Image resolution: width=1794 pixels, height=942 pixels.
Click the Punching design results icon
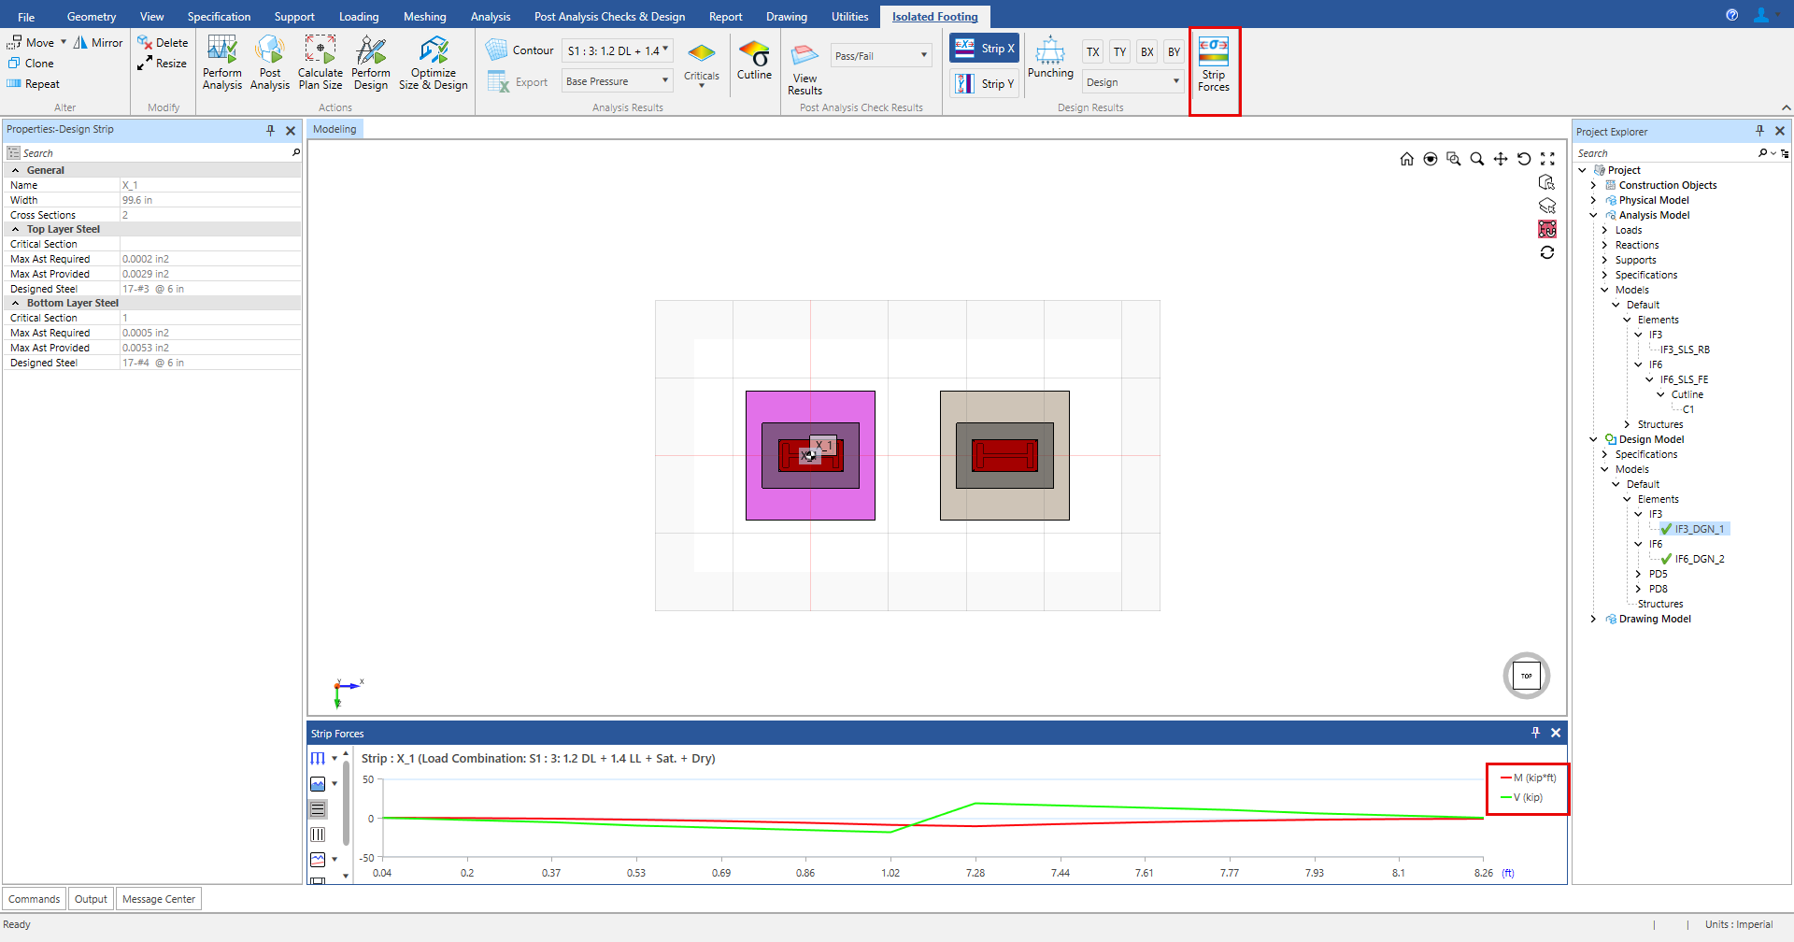click(x=1050, y=57)
